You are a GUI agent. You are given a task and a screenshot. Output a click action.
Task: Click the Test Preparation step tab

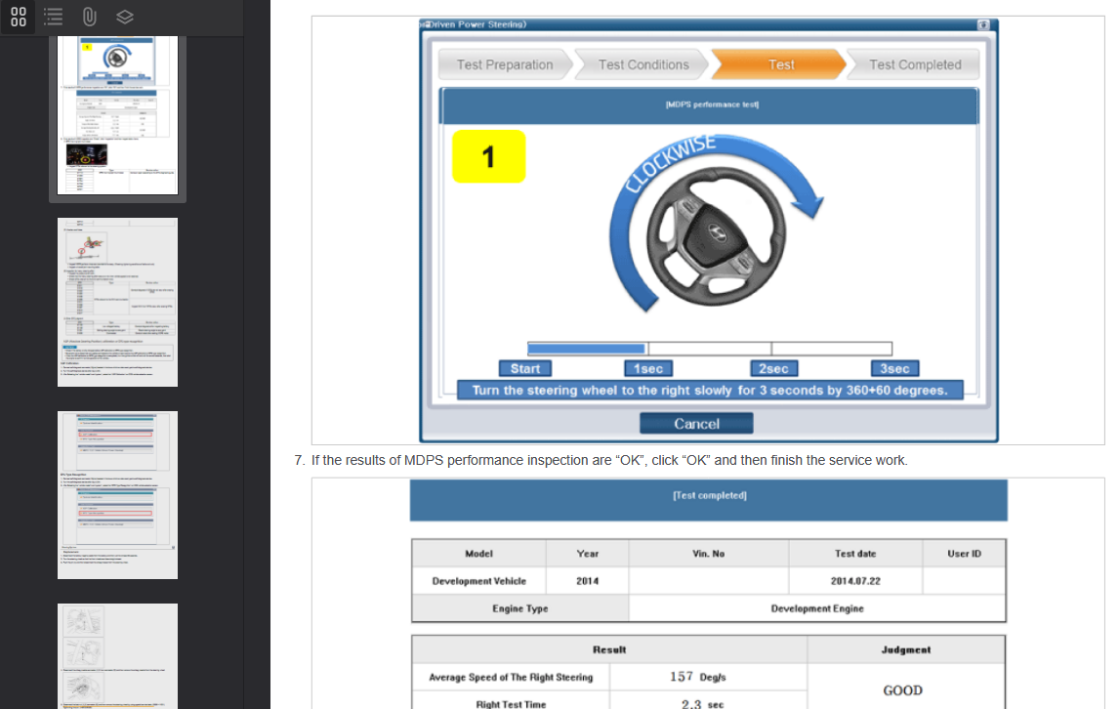click(x=505, y=65)
